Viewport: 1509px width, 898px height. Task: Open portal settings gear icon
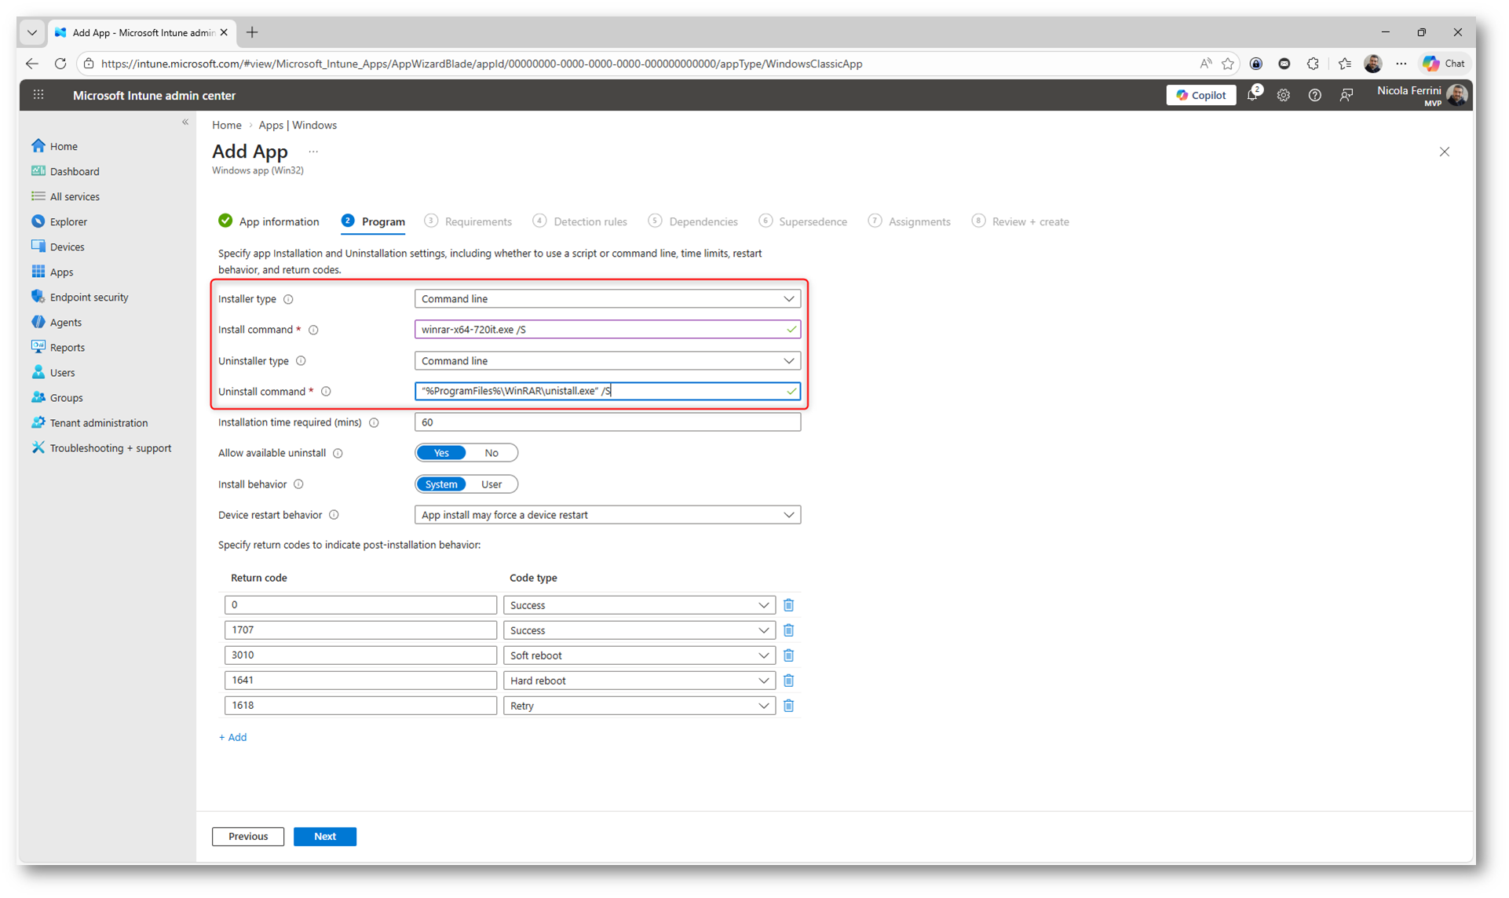[1283, 95]
